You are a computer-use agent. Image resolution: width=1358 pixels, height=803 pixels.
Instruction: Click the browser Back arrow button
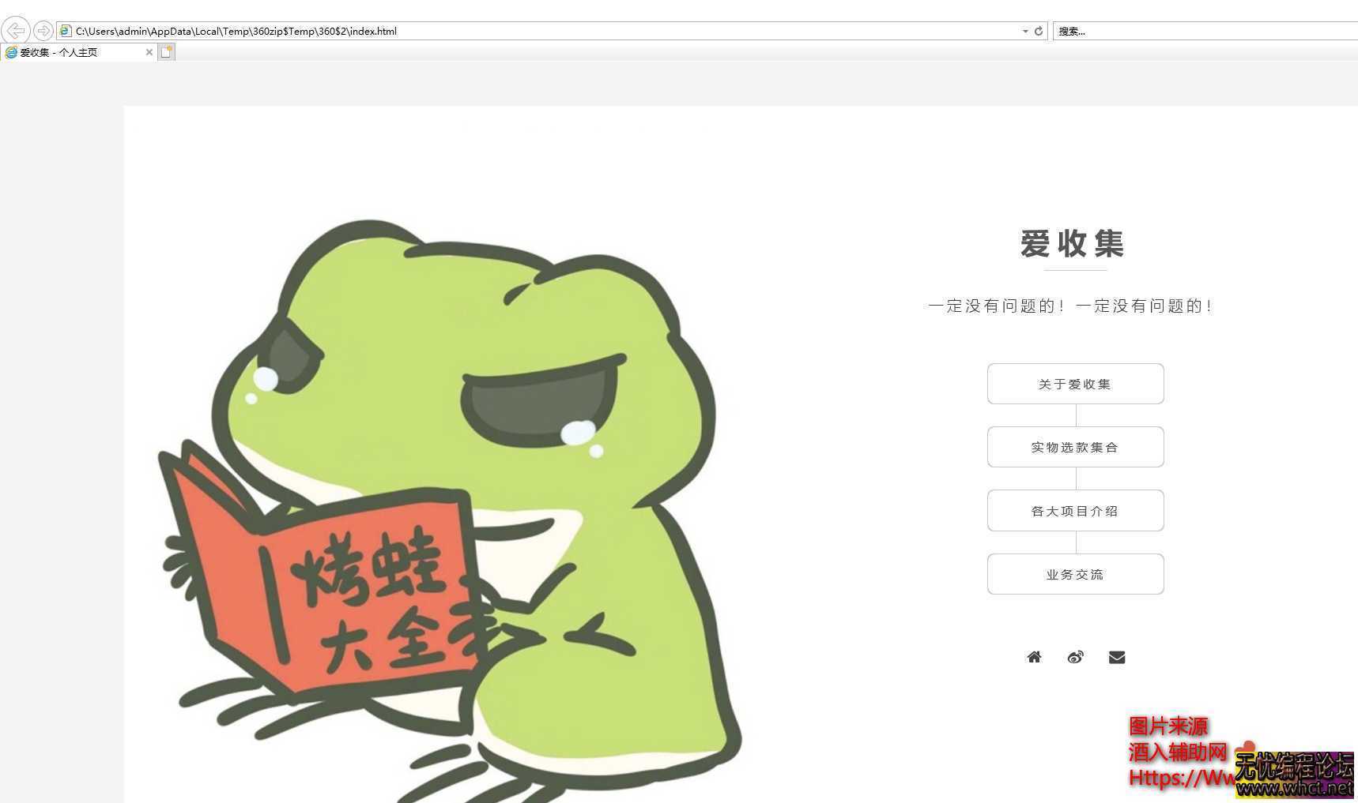click(15, 31)
